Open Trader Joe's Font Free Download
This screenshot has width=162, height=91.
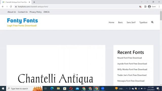click(x=132, y=75)
